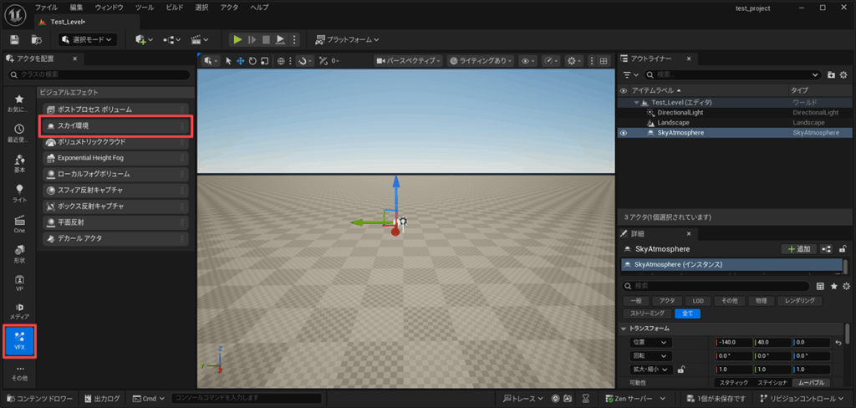Screen dimensions: 856x408
Task: Open the 編集 menu
Action: 76,8
